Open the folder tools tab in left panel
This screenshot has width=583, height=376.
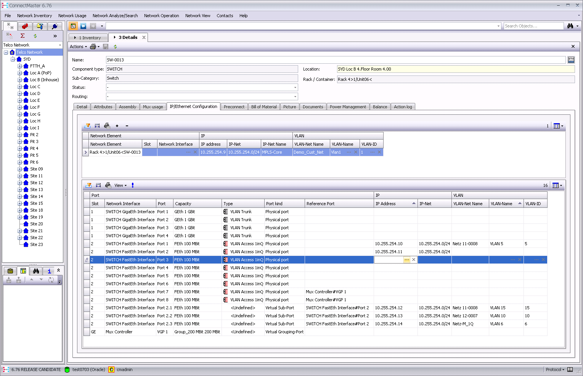pos(40,26)
